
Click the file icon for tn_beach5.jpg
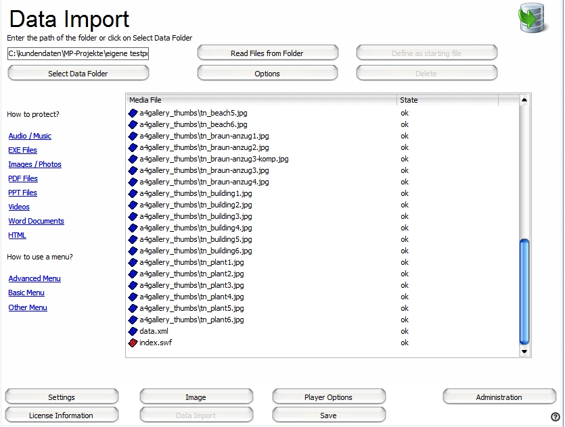(x=133, y=113)
